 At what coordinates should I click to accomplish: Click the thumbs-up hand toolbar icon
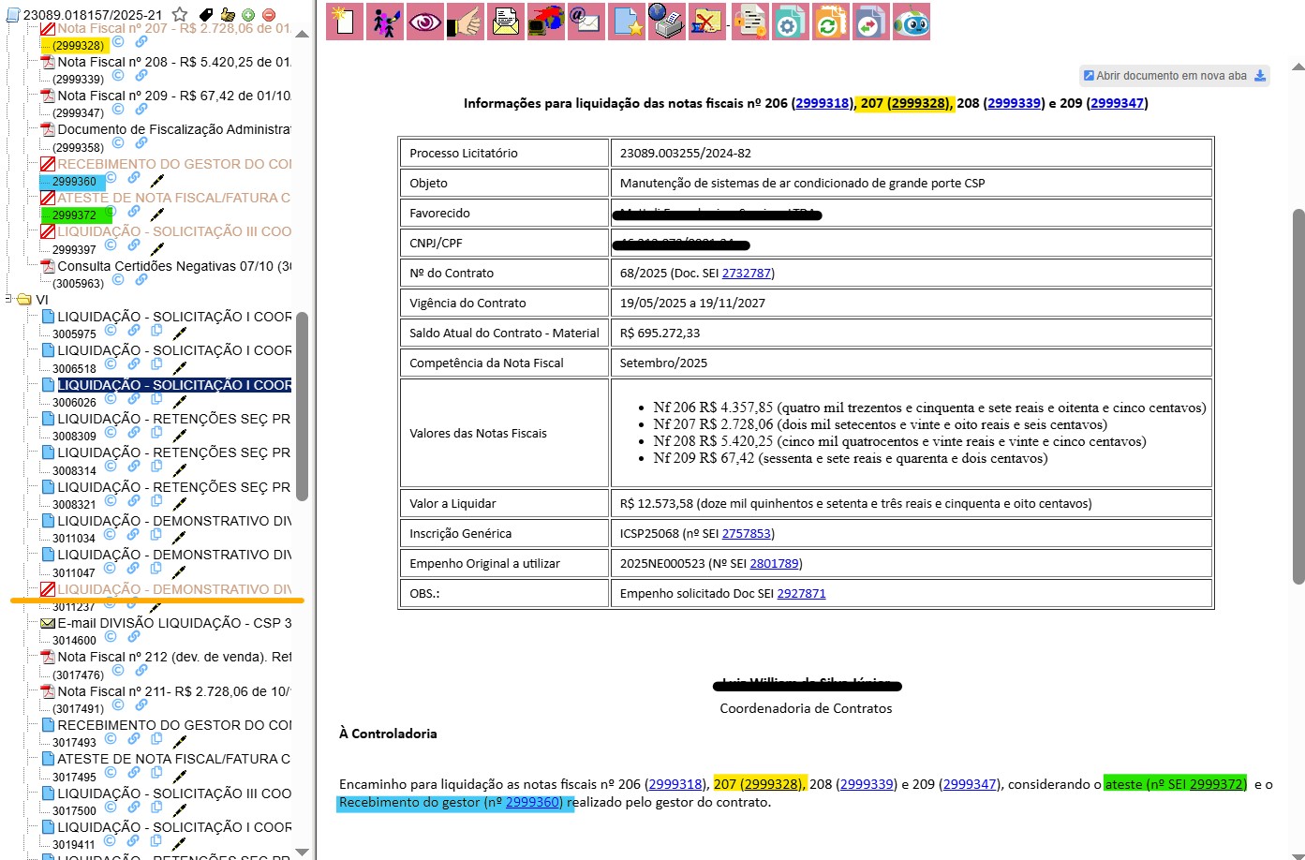pos(465,22)
